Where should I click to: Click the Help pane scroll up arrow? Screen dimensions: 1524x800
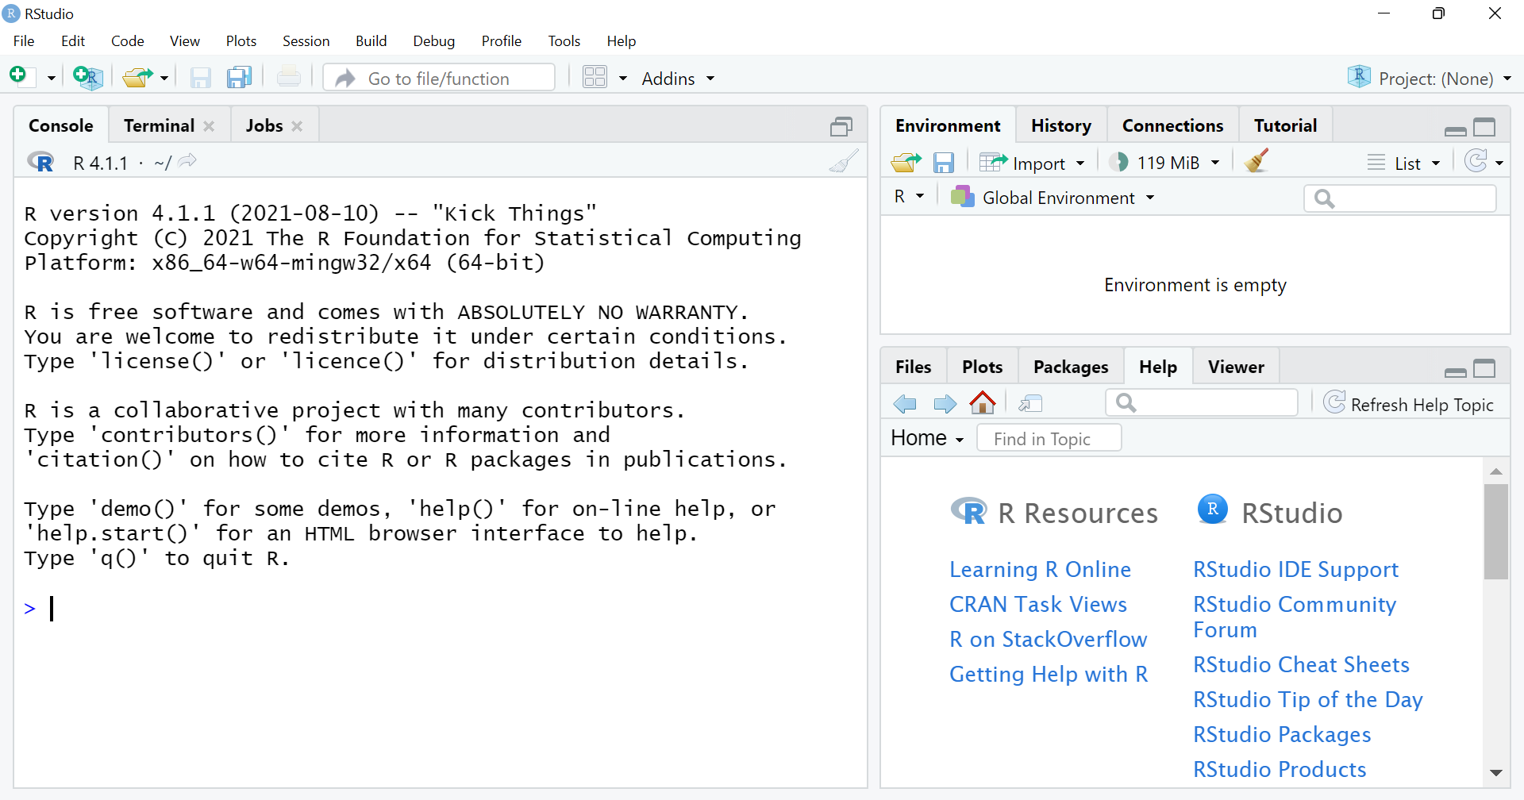pos(1495,471)
